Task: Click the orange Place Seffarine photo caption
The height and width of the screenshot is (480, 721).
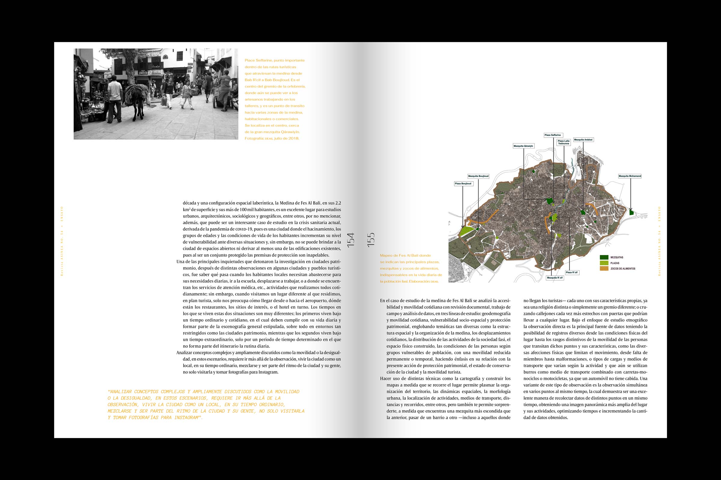Action: click(275, 100)
